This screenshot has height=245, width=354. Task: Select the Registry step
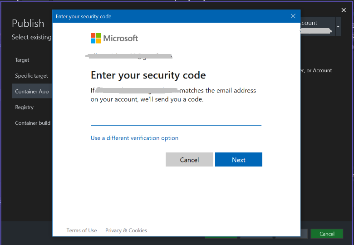(25, 107)
